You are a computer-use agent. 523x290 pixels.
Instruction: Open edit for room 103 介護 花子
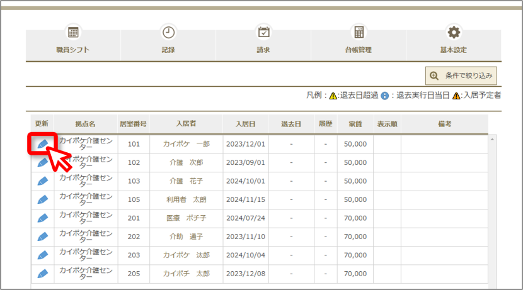43,181
